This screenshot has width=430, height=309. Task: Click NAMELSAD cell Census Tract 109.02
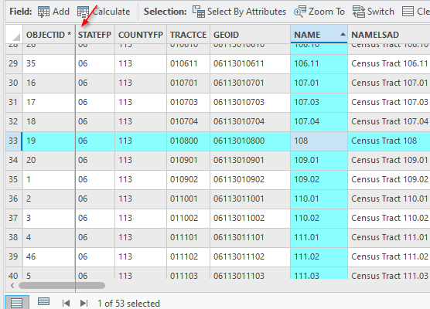389,180
